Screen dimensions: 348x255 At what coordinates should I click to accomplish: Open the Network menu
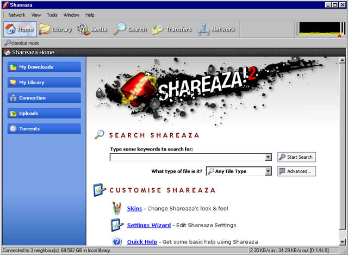tap(17, 15)
